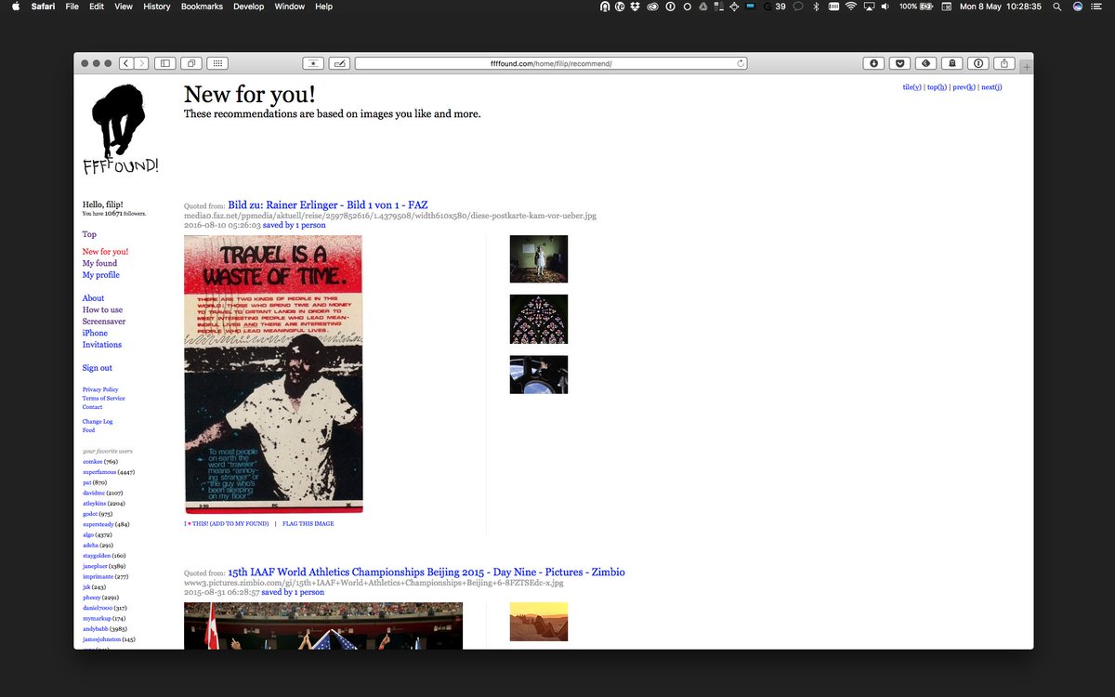This screenshot has width=1115, height=697.
Task: Open Dropbox menu bar icon
Action: 636,7
